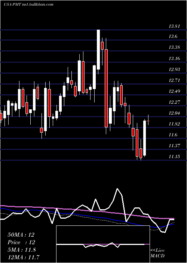
Task: Click the 12.49 price axis label
Action: [x=174, y=91]
